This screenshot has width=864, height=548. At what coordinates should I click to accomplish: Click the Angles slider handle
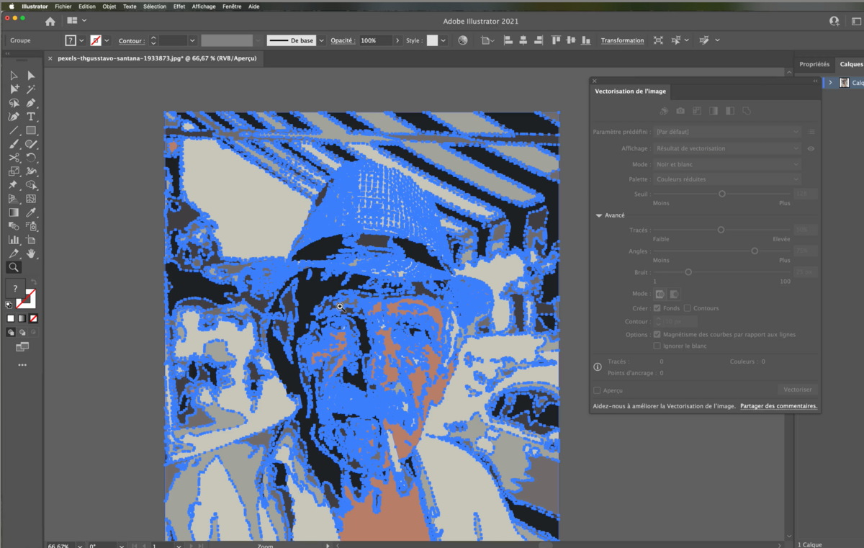tap(755, 251)
